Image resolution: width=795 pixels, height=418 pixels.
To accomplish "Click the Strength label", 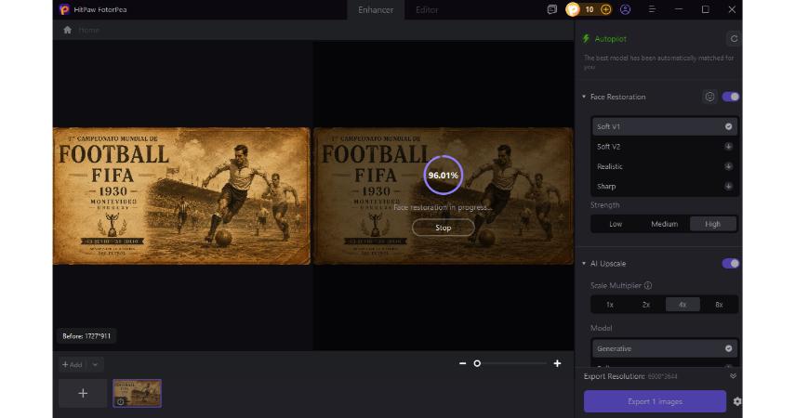I will click(x=605, y=205).
